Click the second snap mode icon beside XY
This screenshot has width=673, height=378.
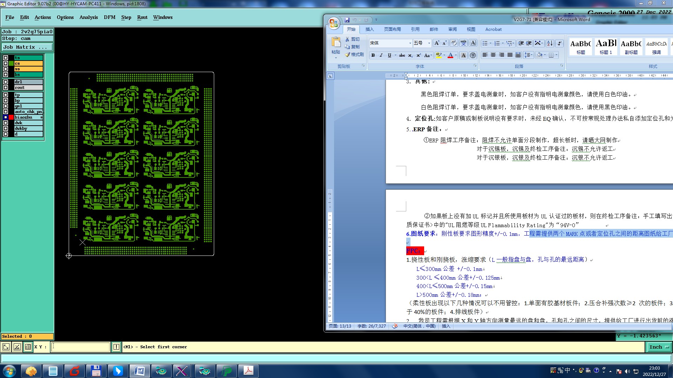click(17, 347)
